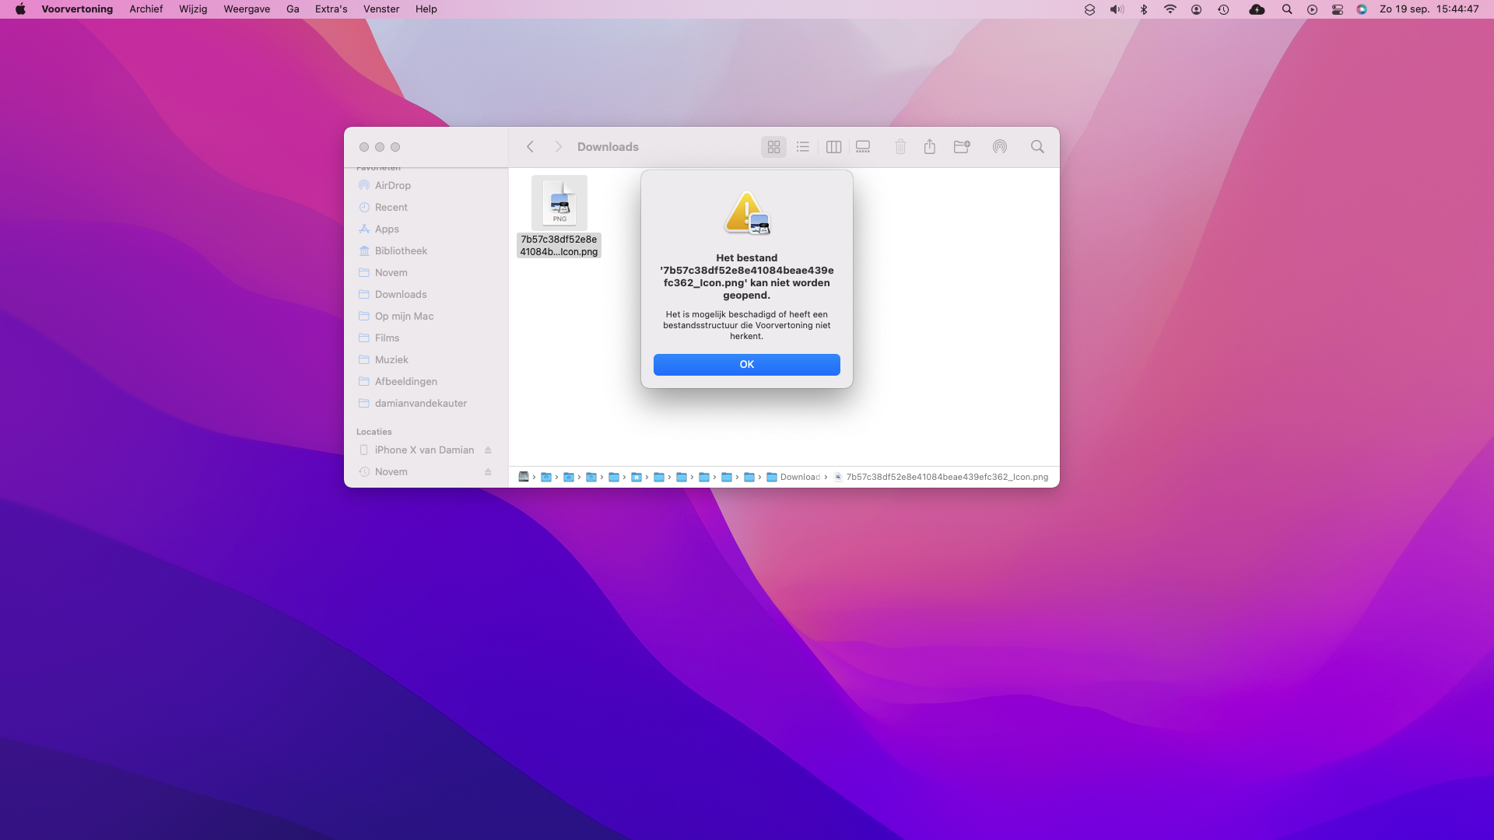Image resolution: width=1494 pixels, height=840 pixels.
Task: Select damianvandekauter in the sidebar
Action: (426, 404)
